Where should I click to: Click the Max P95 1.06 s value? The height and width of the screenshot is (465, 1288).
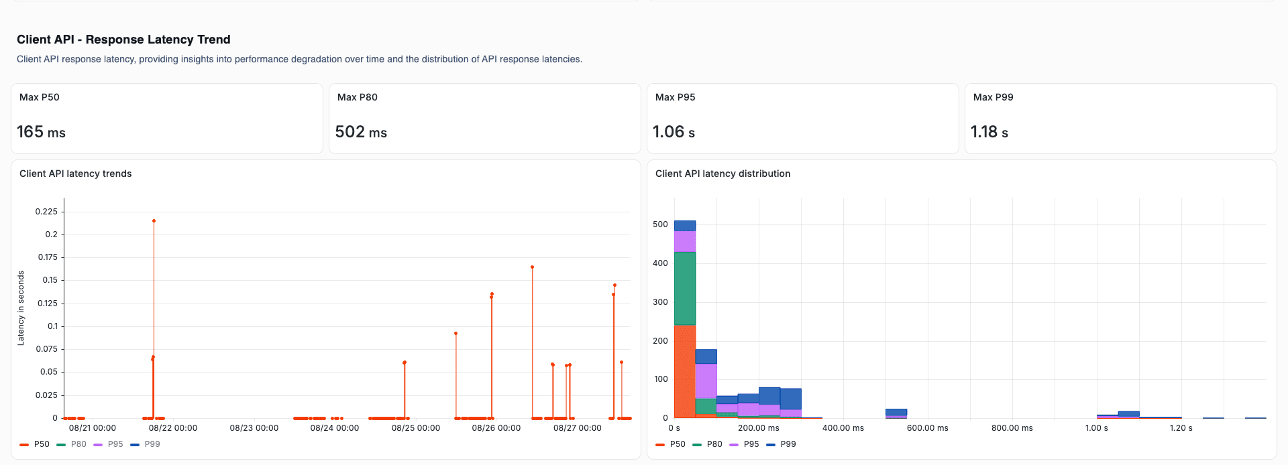tap(674, 132)
